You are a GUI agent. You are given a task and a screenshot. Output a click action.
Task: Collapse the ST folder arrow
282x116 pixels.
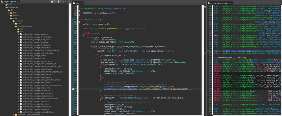6,10
